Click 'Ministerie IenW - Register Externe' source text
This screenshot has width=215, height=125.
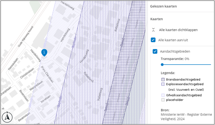(x=186, y=115)
